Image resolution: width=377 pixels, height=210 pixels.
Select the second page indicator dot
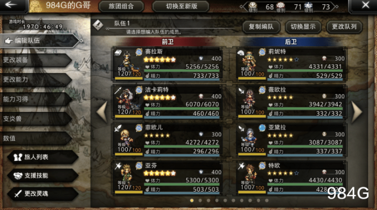[x=200, y=201]
